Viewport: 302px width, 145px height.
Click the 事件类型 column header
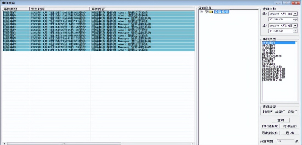(16, 9)
